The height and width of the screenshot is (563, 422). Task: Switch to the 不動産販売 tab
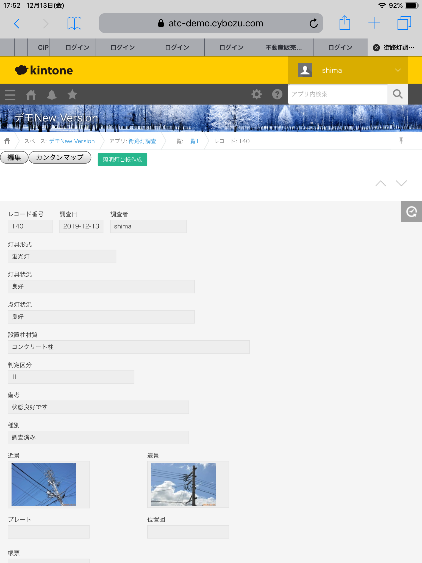click(x=286, y=48)
